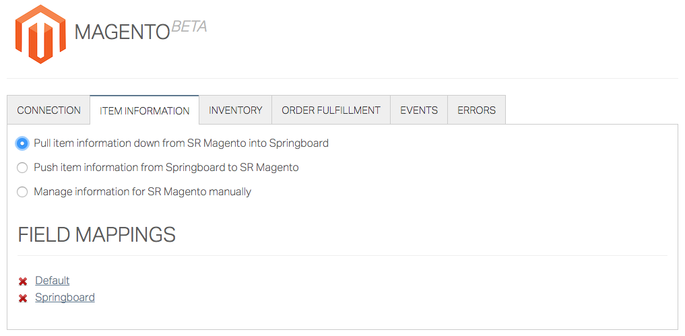This screenshot has width=685, height=336.
Task: Open the Default field mapping link
Action: 53,281
